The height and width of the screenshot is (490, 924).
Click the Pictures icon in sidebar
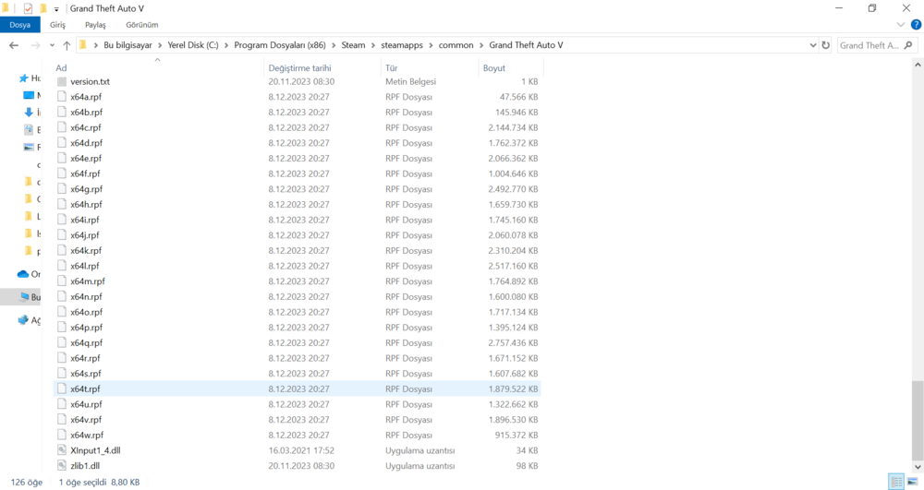pos(29,147)
